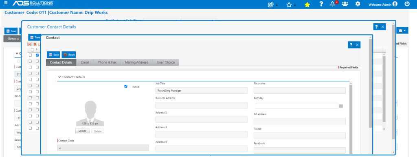Toggle the Active checkbox
The image size is (417, 157).
(x=126, y=86)
